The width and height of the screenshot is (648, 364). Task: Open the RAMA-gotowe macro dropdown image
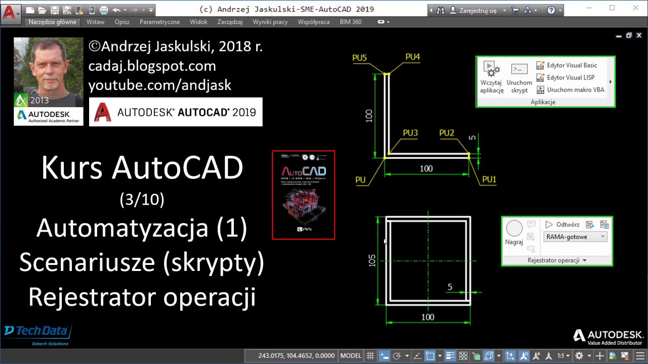click(575, 237)
